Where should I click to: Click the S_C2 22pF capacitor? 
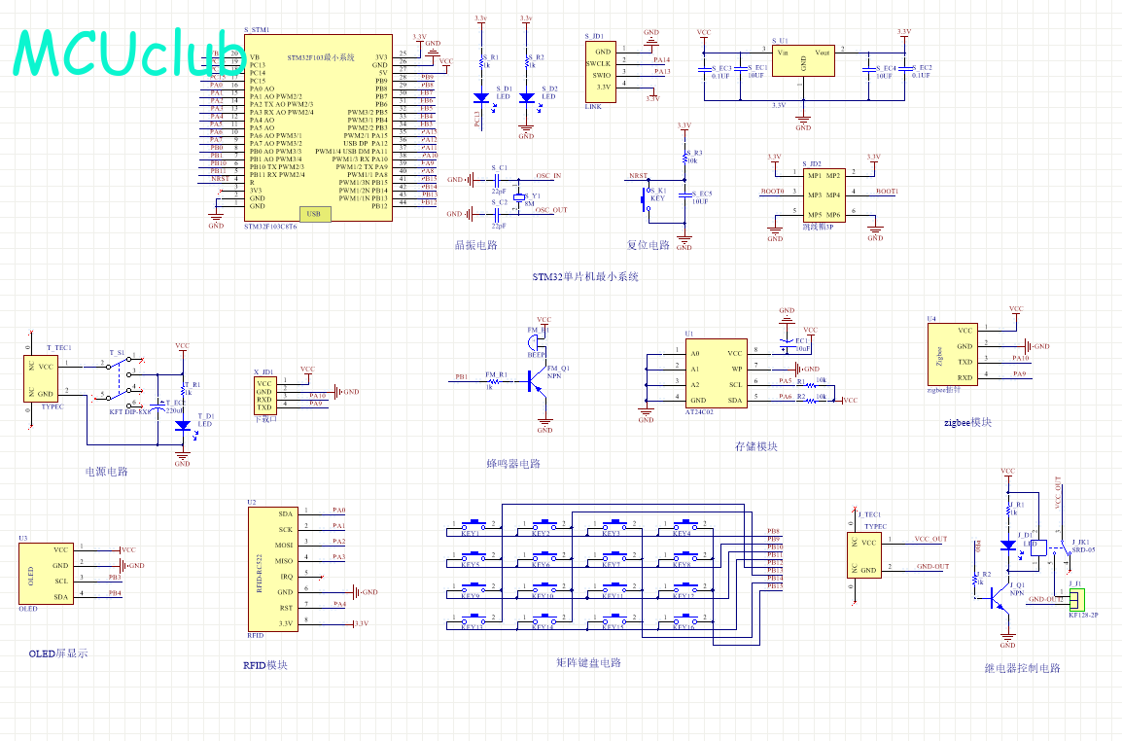pos(497,213)
